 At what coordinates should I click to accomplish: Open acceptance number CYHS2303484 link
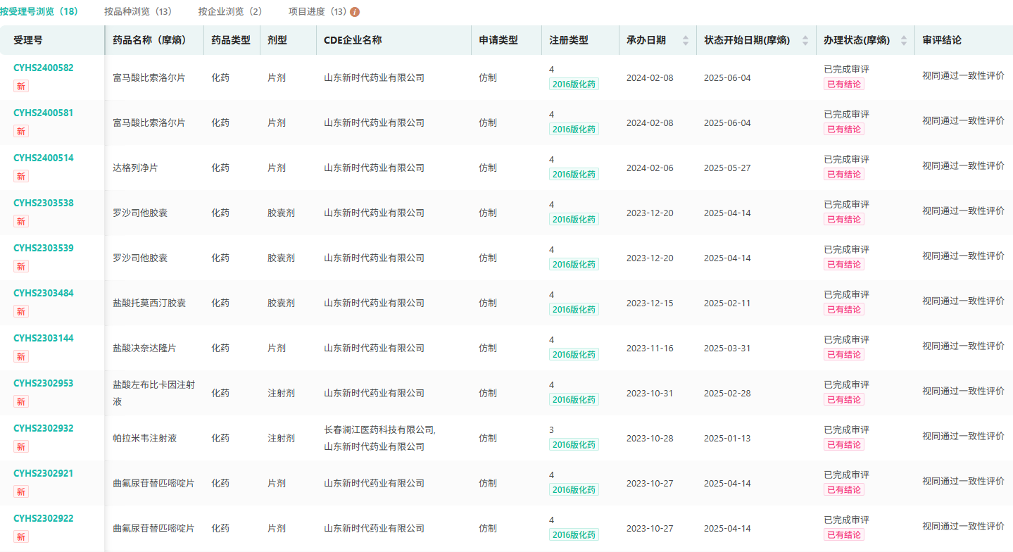tap(44, 293)
